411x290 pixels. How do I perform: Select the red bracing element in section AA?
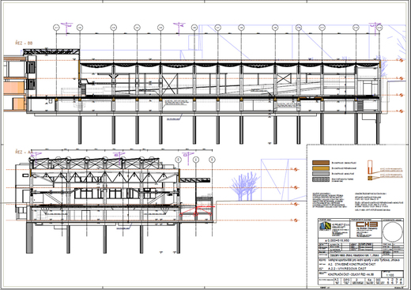pos(197,211)
